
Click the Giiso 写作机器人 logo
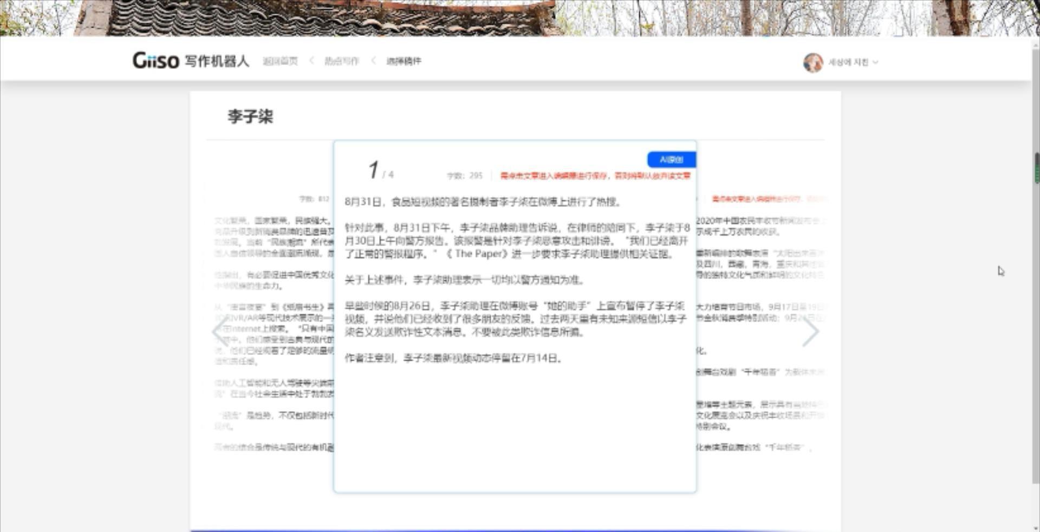tap(191, 61)
